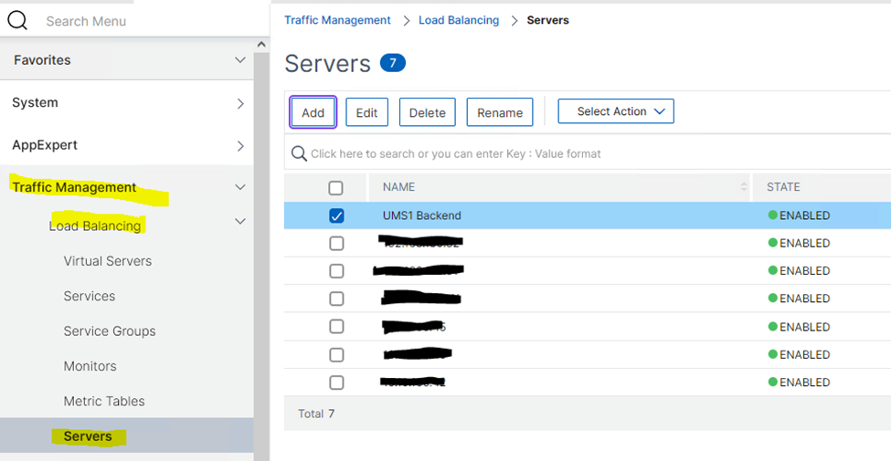
Task: Click the sidebar scrollbar up arrow
Action: [x=261, y=45]
